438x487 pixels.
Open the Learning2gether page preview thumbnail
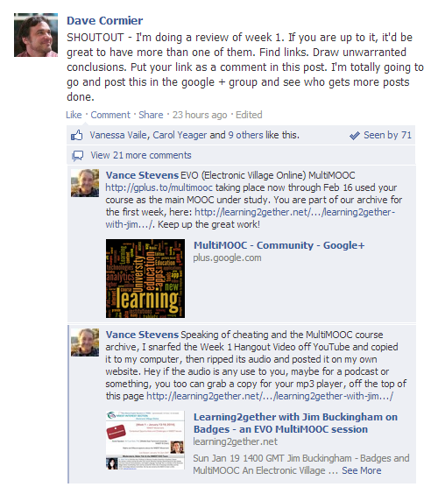(x=145, y=441)
